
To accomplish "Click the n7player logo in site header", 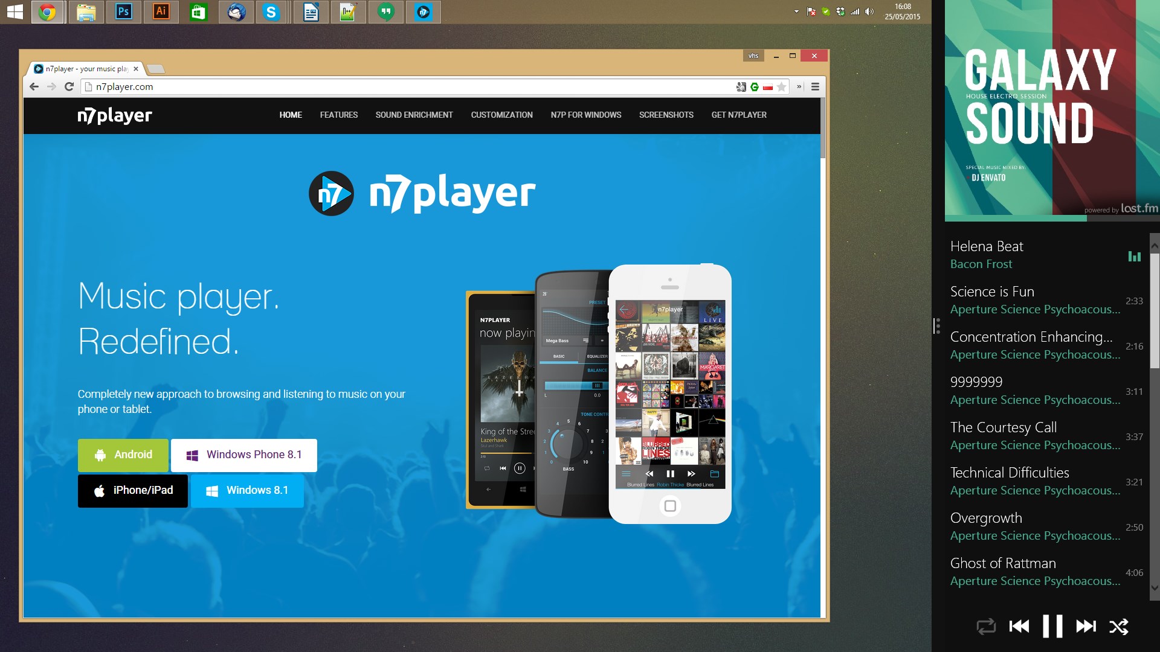I will [x=115, y=115].
